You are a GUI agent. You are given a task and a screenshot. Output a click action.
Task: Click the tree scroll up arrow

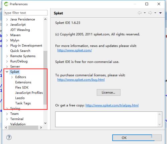(45, 19)
